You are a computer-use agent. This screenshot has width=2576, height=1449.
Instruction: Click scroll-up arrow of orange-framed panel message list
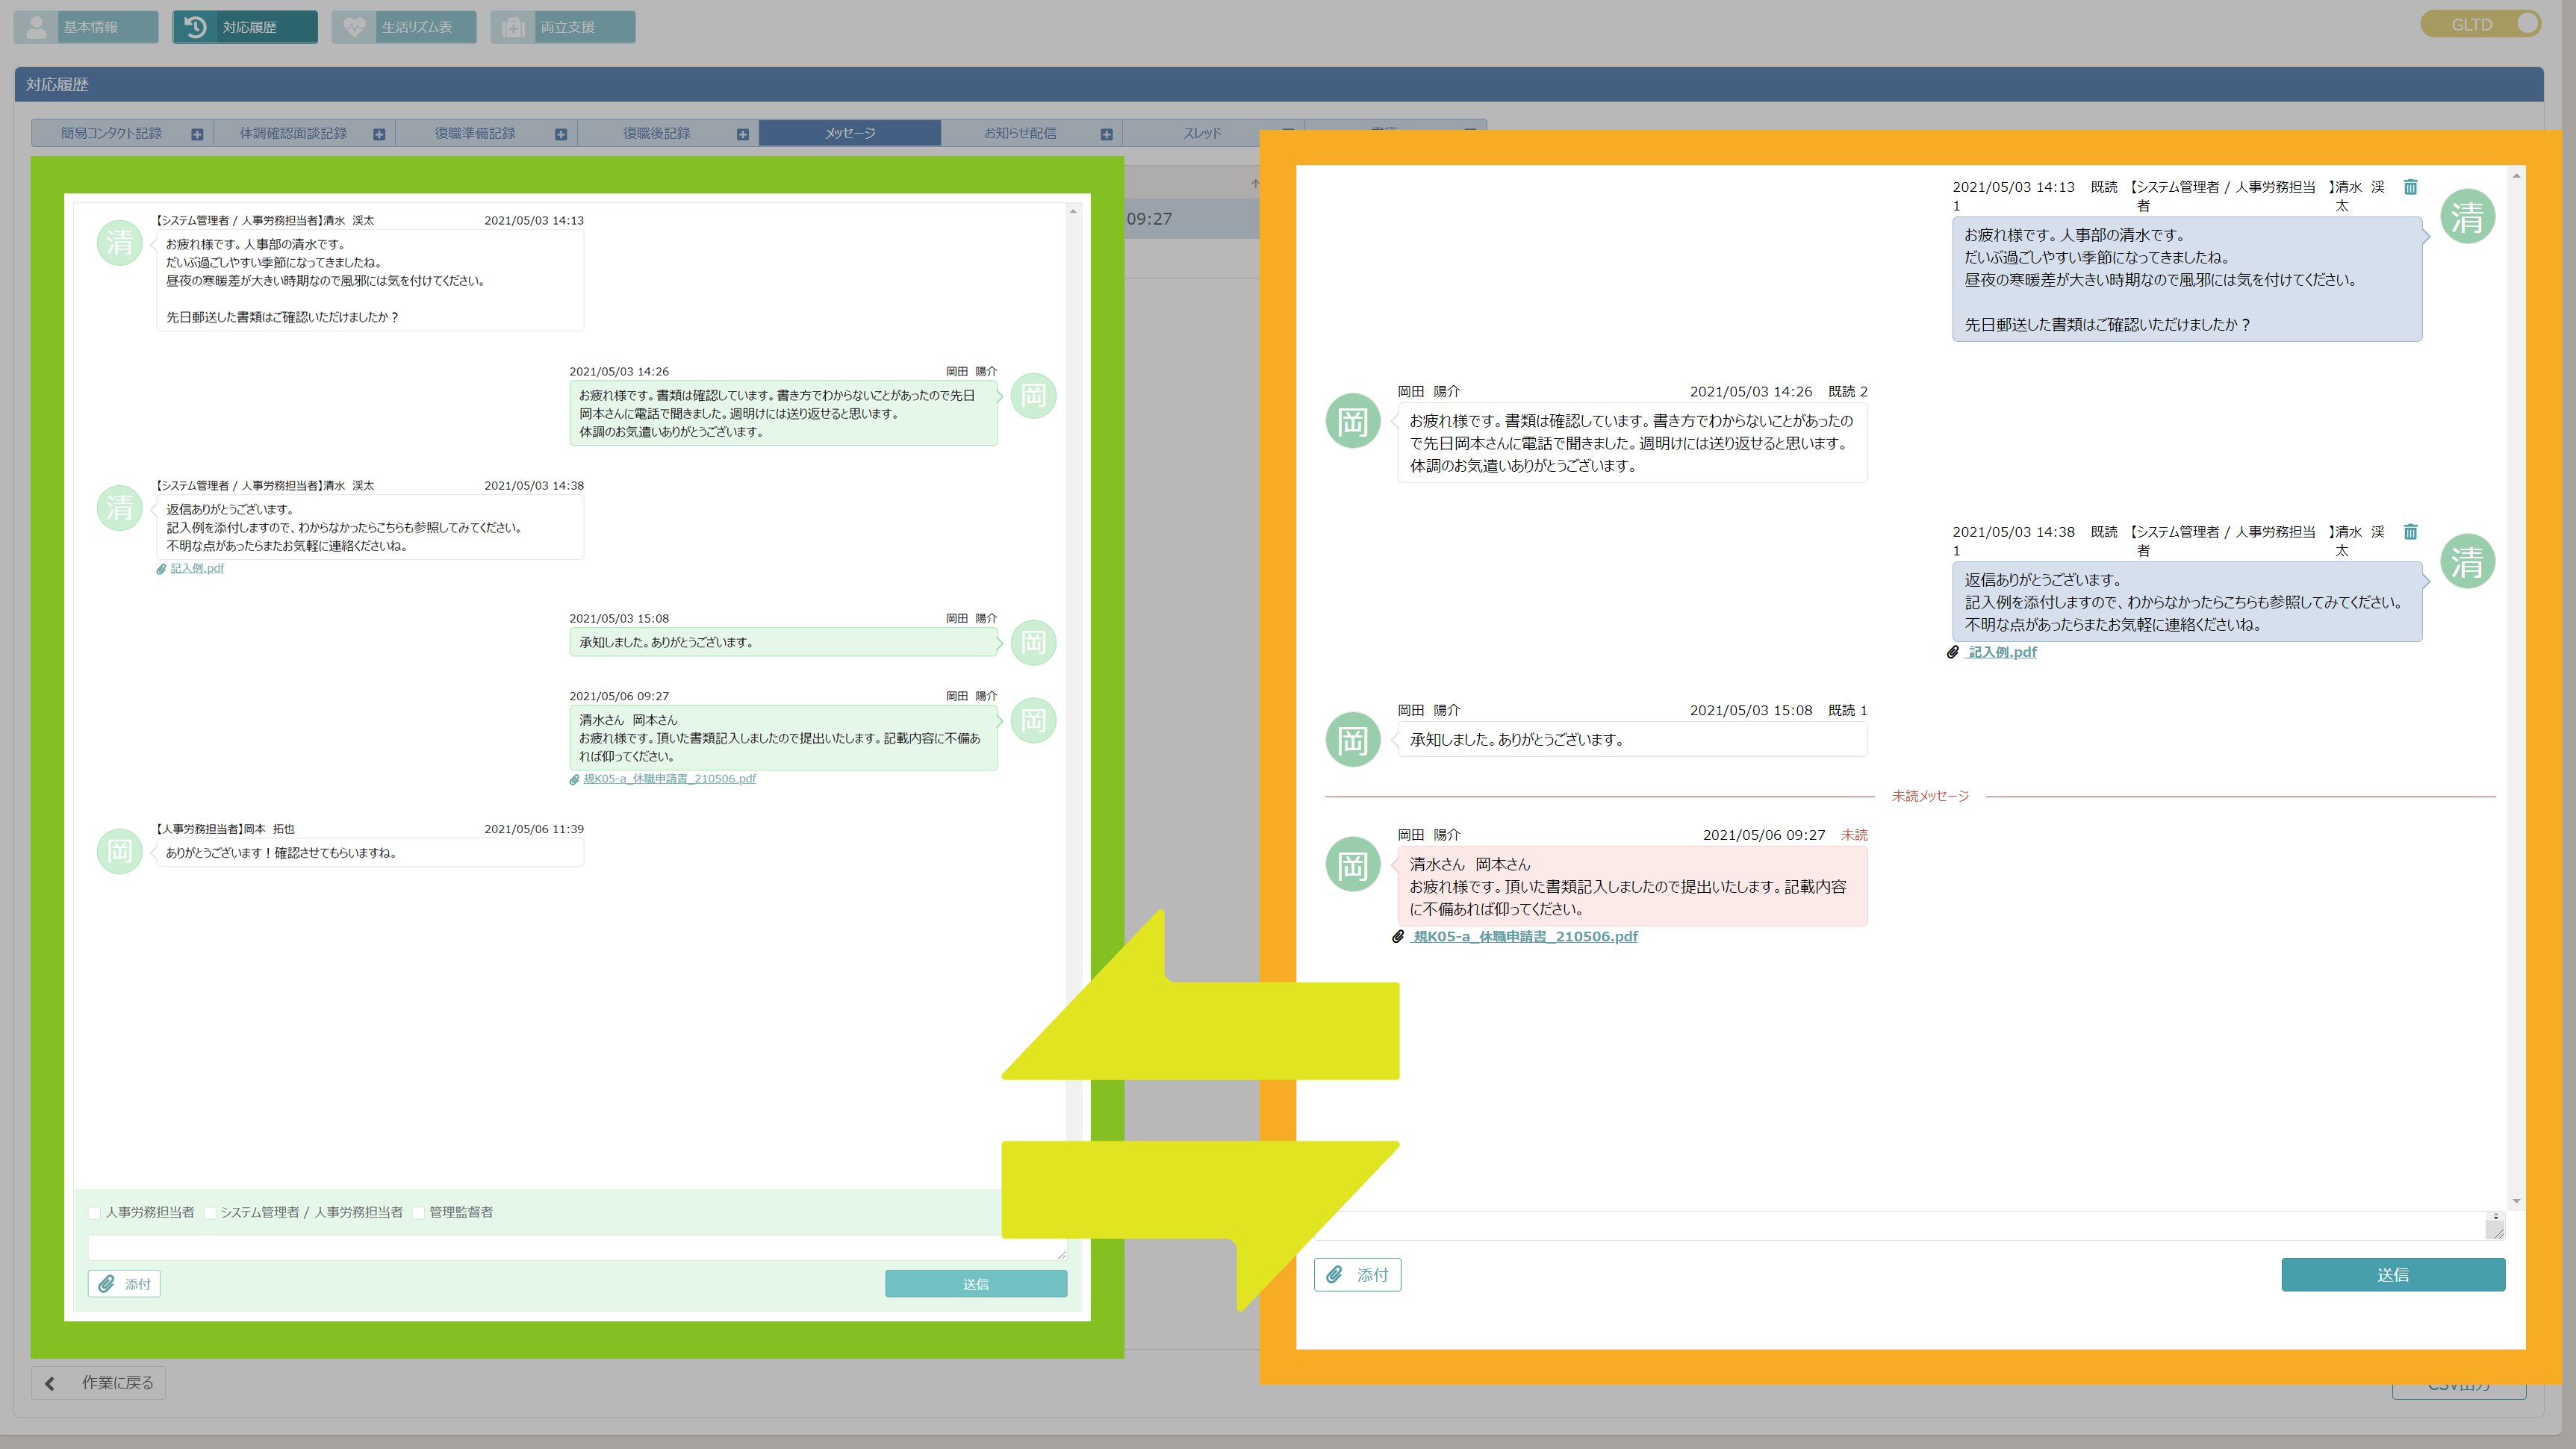(2516, 175)
